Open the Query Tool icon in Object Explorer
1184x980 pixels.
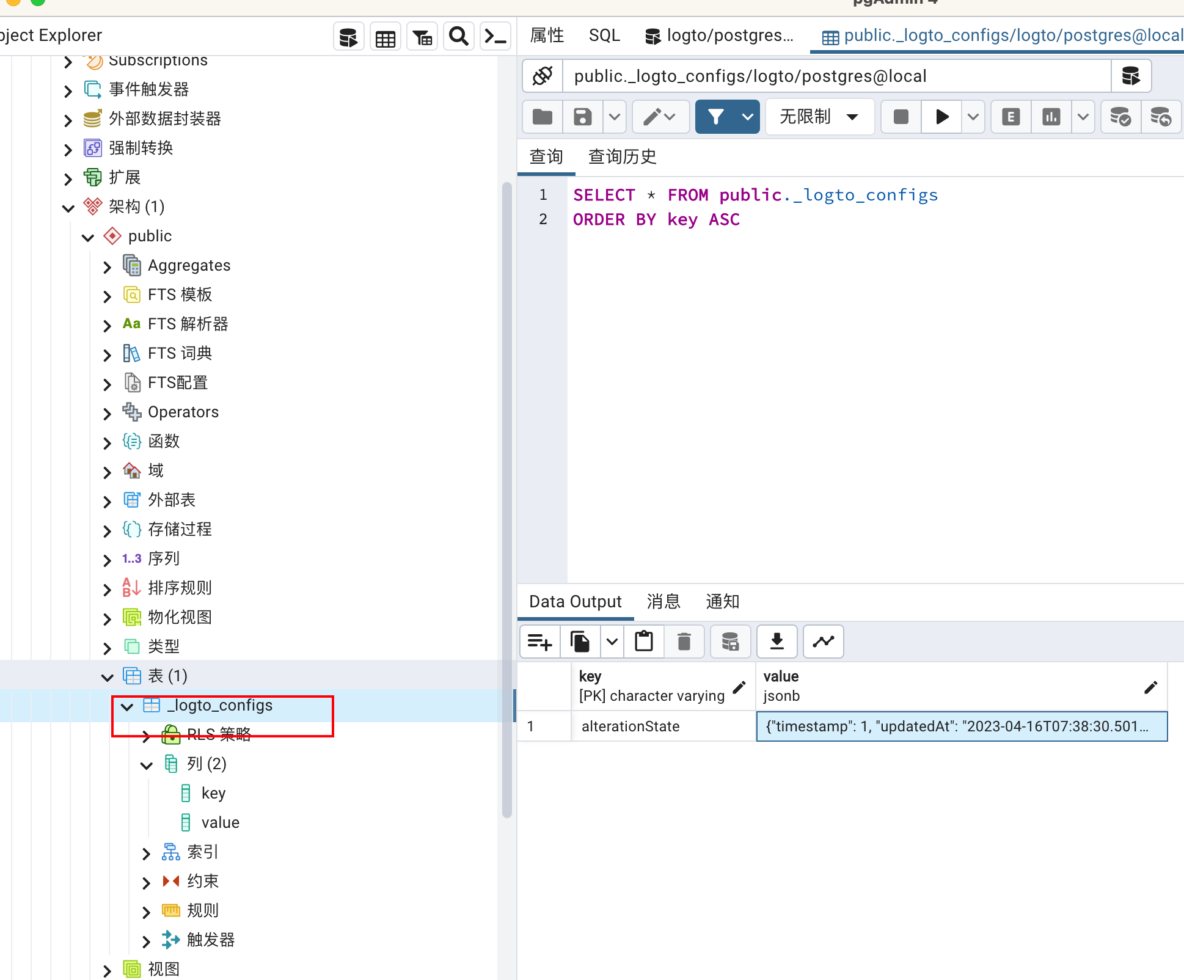point(348,37)
